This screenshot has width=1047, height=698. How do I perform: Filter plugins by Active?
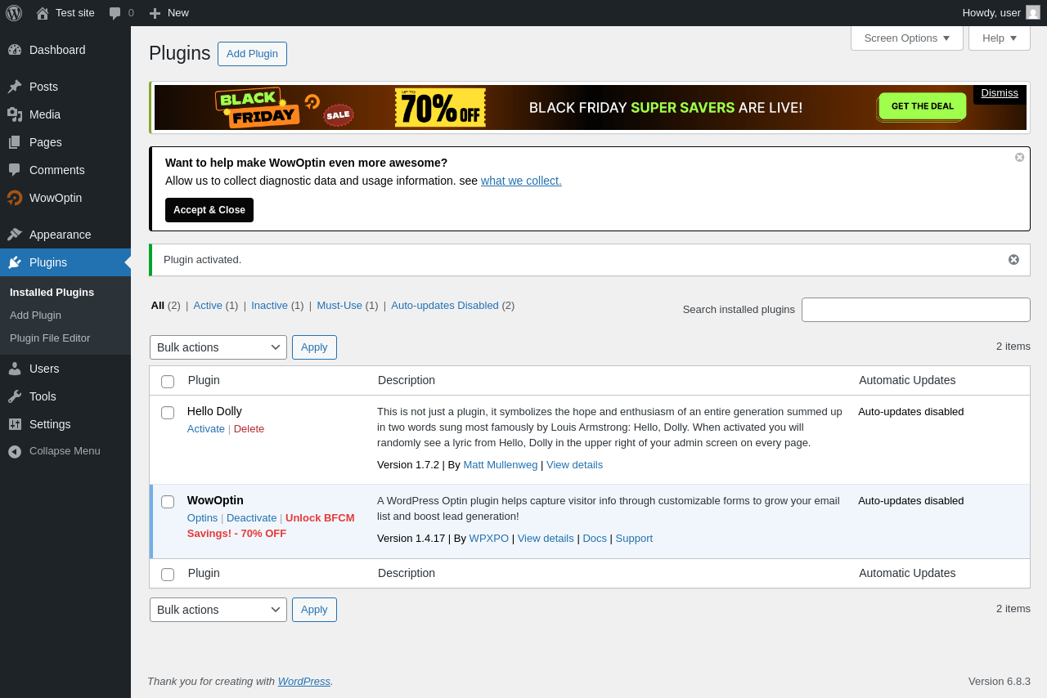208,306
